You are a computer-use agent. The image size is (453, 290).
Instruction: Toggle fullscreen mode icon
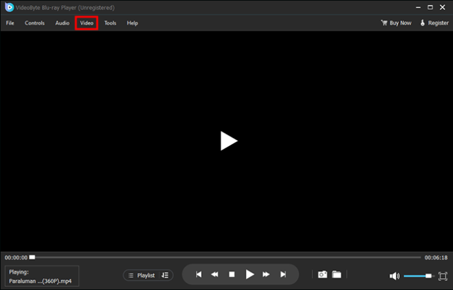click(443, 276)
